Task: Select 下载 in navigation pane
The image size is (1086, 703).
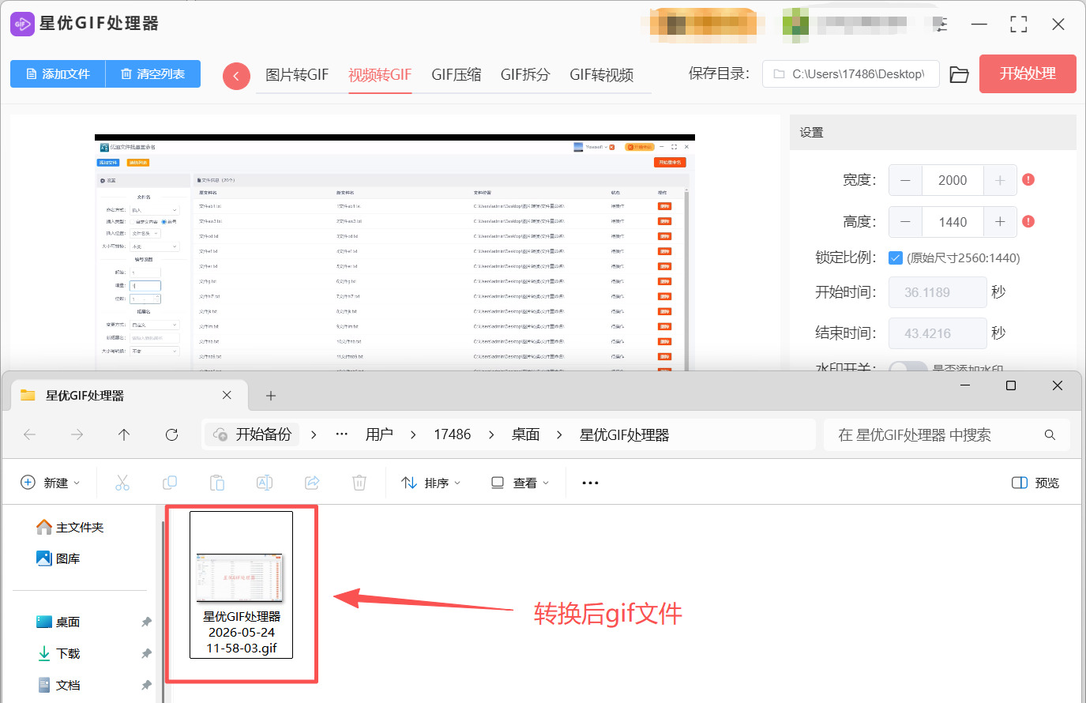Action: 58,653
